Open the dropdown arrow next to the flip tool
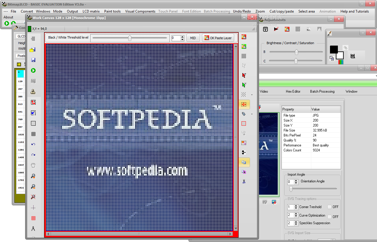The image size is (377, 242). click(252, 114)
